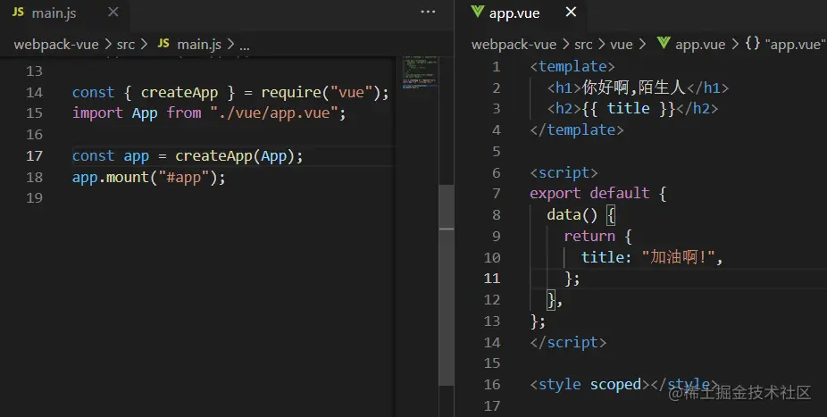Click the JS icon on main.js tab
This screenshot has height=417, width=827.
pos(18,13)
